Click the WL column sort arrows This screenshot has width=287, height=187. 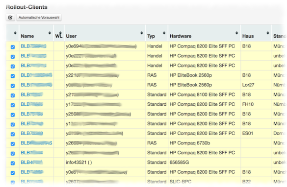point(60,33)
